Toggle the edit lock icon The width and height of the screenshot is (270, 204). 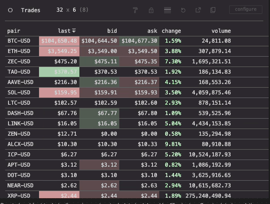click(x=151, y=10)
